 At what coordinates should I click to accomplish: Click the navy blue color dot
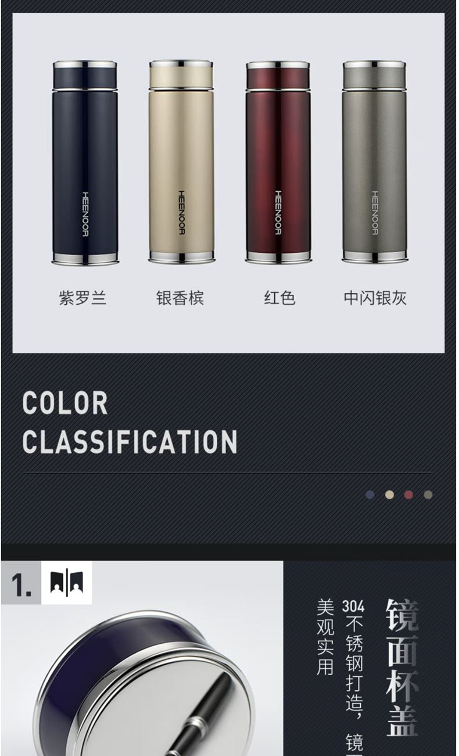click(370, 495)
